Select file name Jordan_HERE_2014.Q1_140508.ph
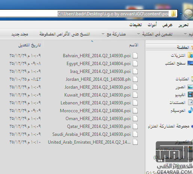 [98, 79]
